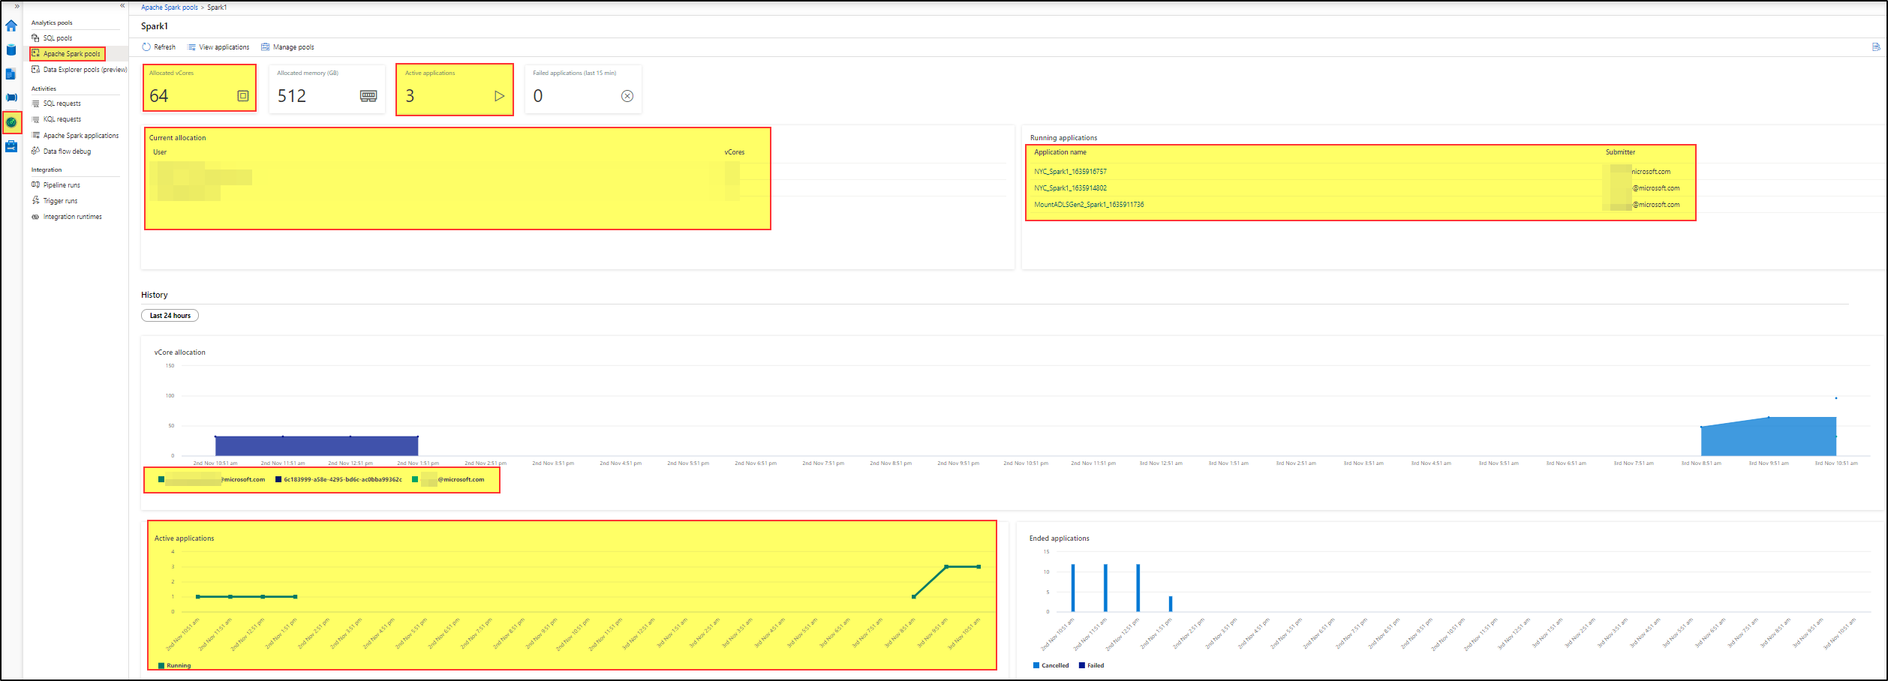This screenshot has height=681, width=1888.
Task: Open the Monitor hub gauge icon
Action: click(11, 122)
